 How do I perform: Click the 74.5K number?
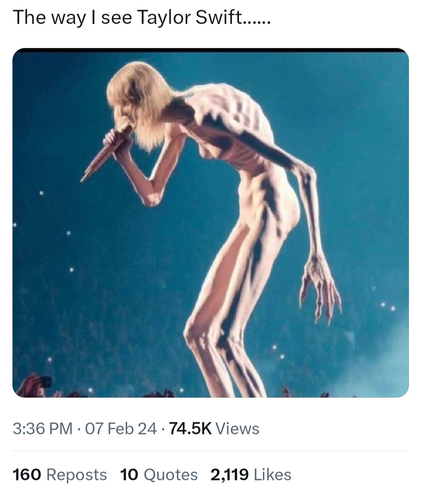tap(191, 429)
